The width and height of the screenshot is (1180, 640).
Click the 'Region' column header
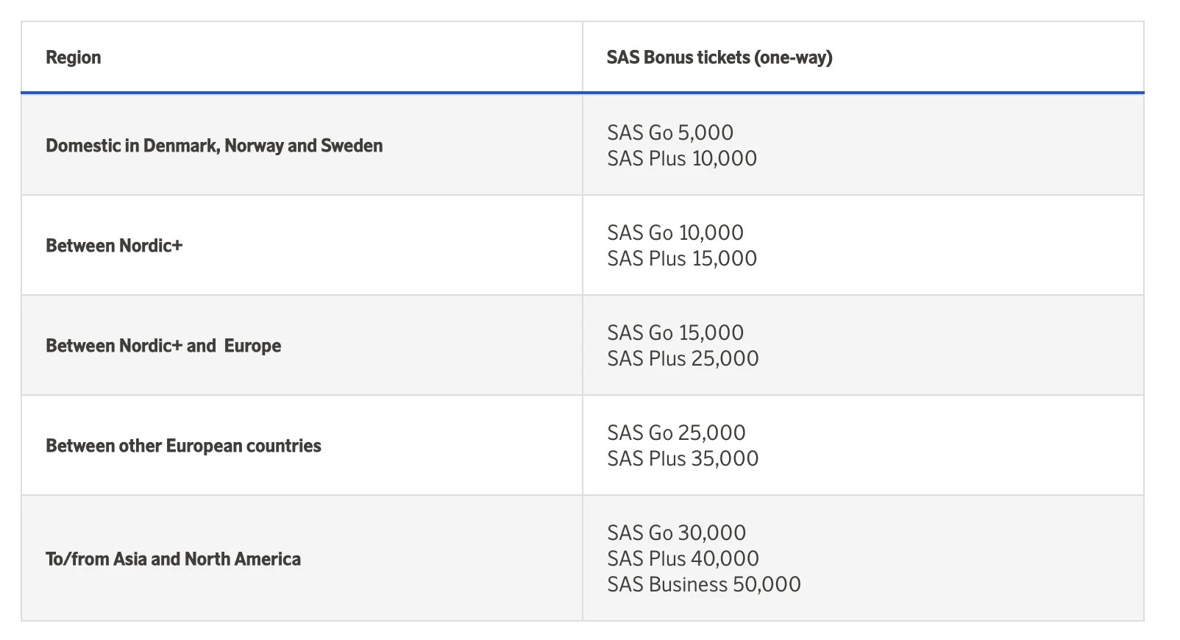coord(73,57)
